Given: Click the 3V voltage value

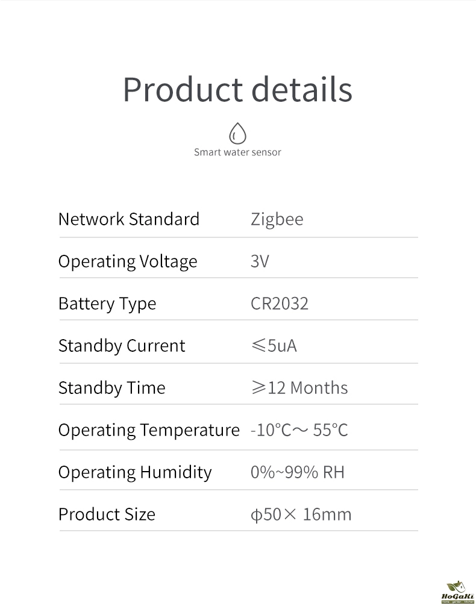Looking at the screenshot, I should (x=260, y=261).
